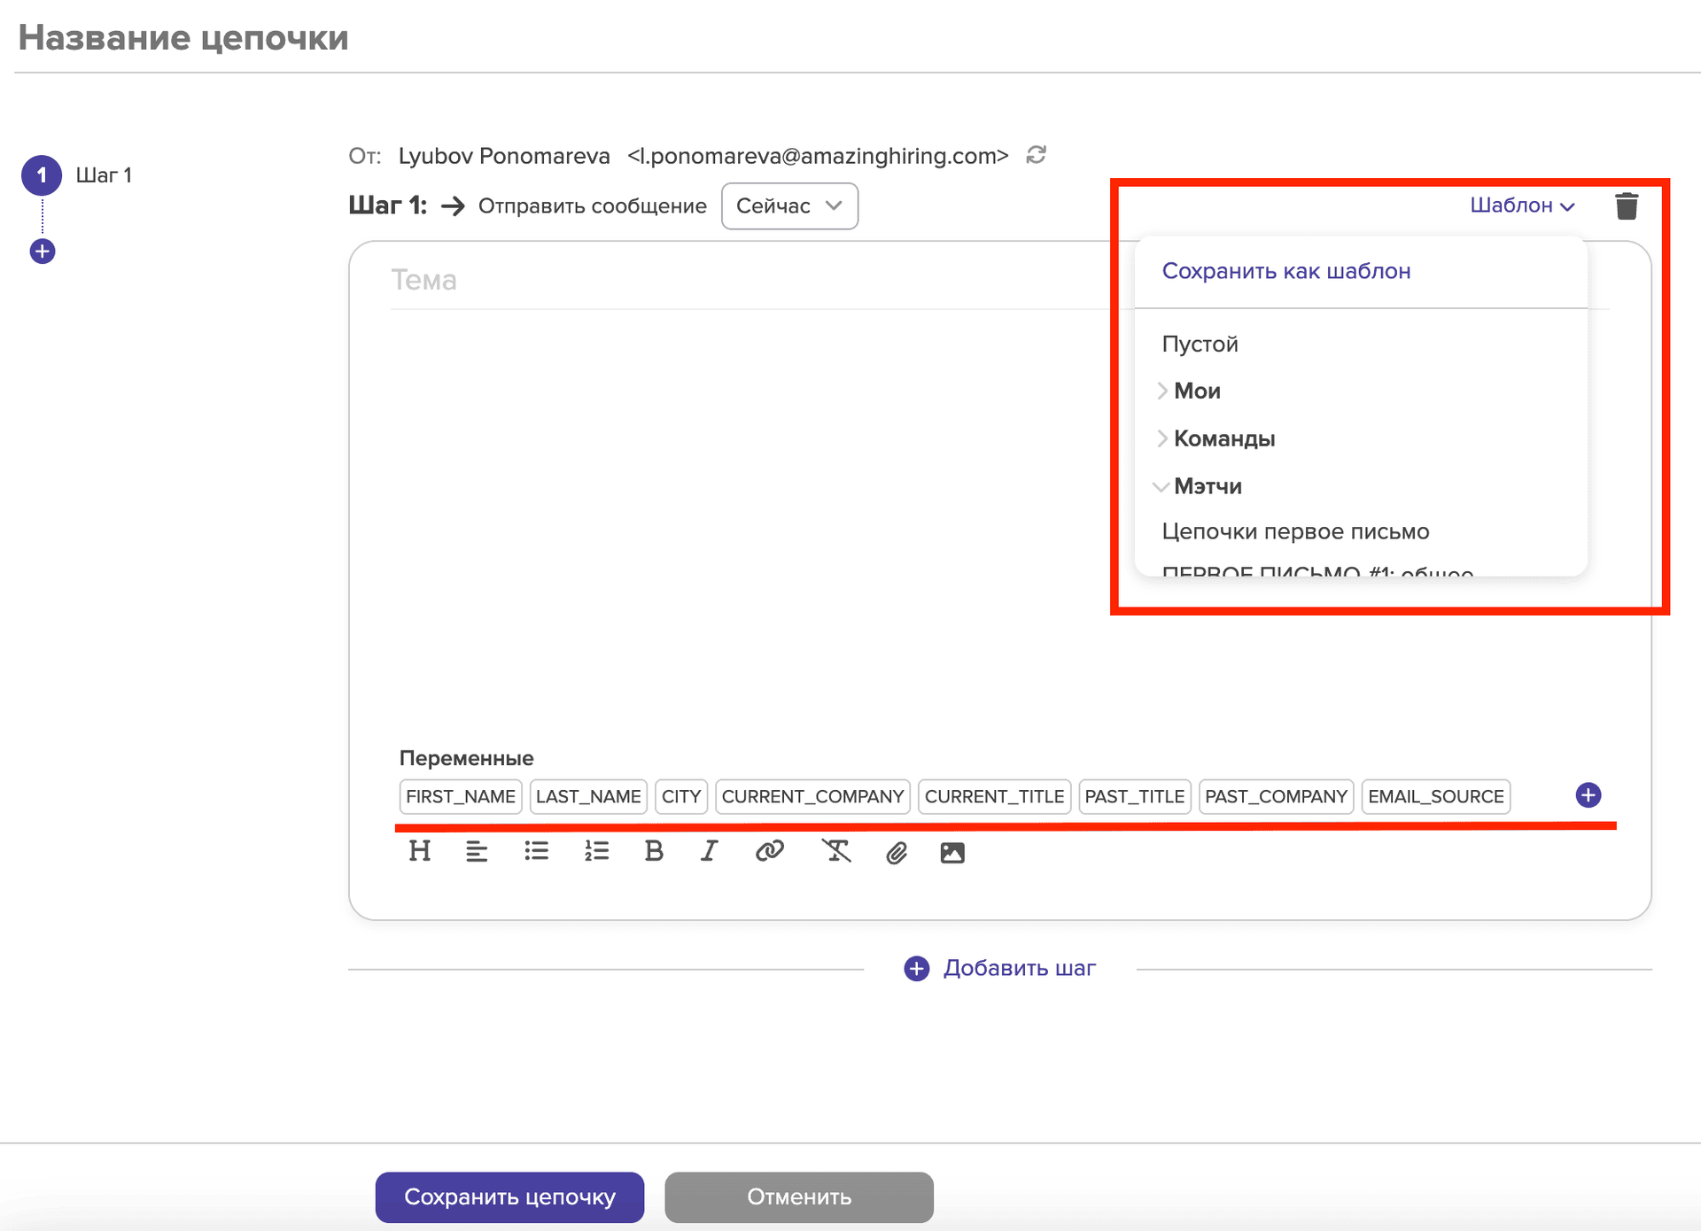
Task: Insert a numbered list
Action: point(596,851)
